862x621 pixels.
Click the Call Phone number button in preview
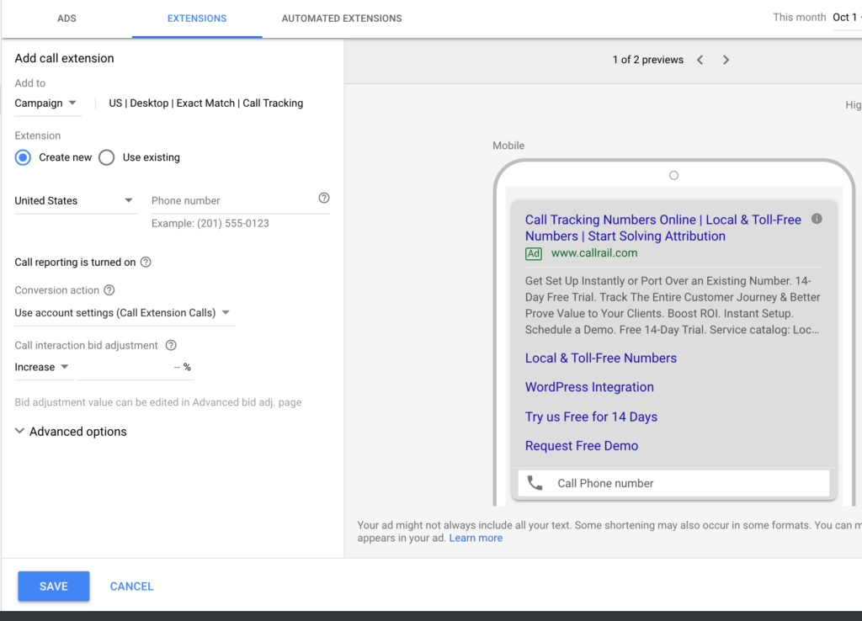[x=674, y=483]
